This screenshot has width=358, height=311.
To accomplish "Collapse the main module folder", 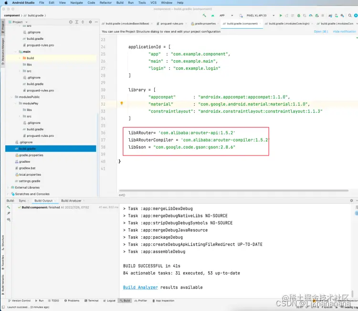I will point(16,52).
